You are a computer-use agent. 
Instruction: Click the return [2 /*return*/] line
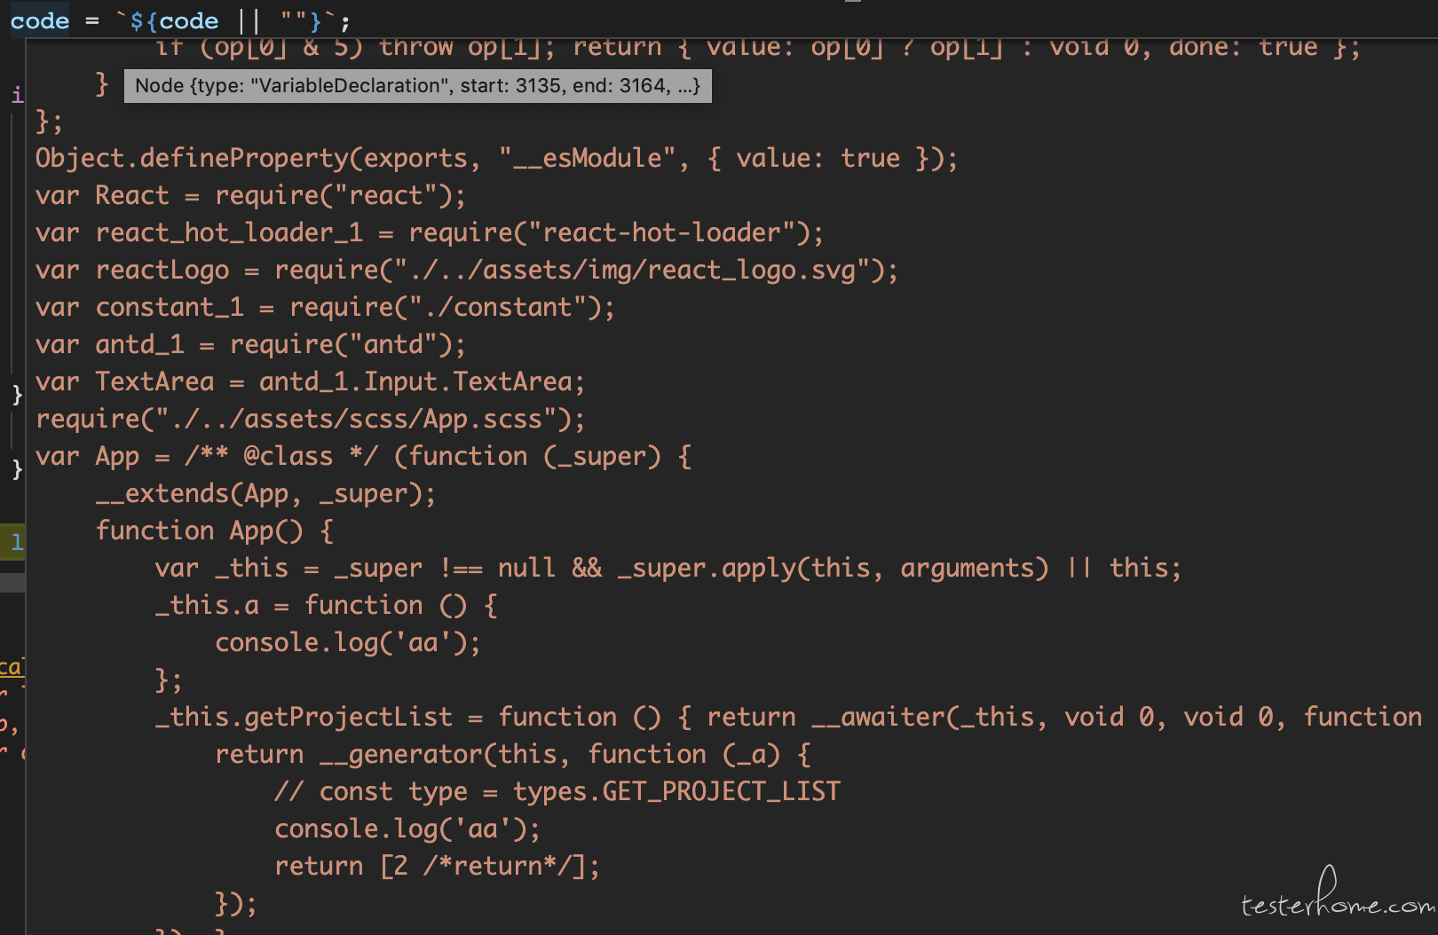(438, 866)
